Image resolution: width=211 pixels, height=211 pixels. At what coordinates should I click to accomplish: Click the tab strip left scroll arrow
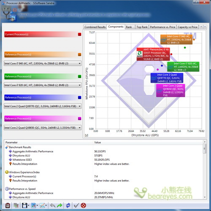tap(201, 27)
